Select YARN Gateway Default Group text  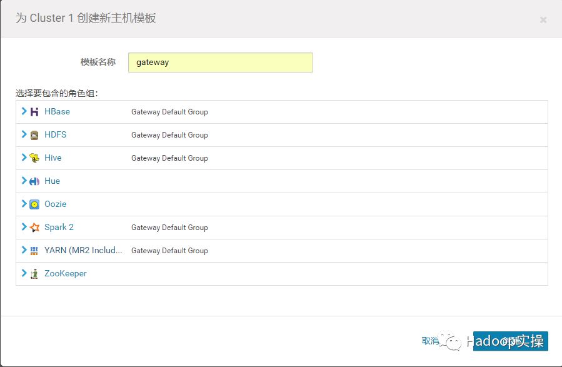pos(169,251)
